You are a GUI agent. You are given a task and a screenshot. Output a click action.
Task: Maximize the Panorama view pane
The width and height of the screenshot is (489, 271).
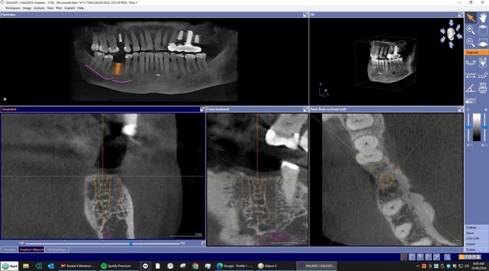tap(305, 15)
